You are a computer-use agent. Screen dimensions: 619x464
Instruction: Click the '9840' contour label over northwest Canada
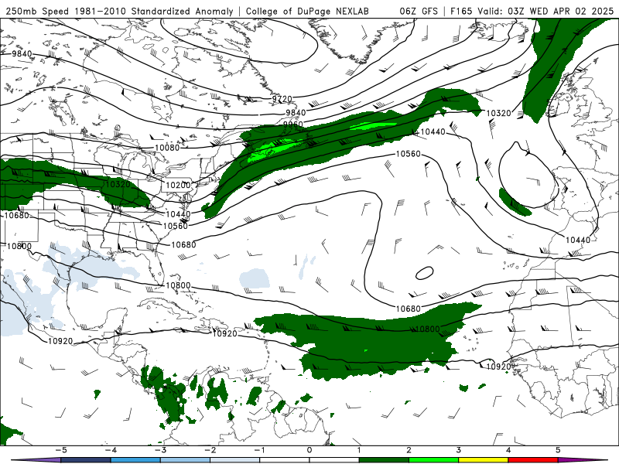click(x=22, y=53)
